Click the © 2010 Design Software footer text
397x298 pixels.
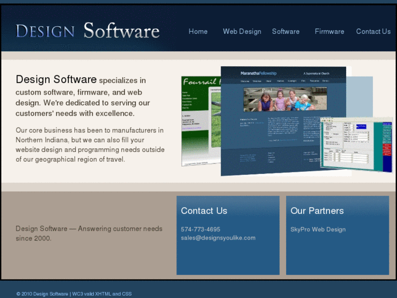pos(42,294)
